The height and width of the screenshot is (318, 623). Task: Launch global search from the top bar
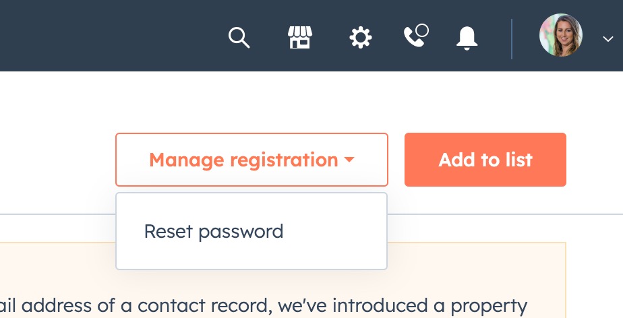[239, 38]
